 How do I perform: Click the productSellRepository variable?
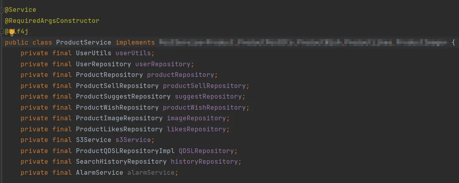click(x=204, y=86)
